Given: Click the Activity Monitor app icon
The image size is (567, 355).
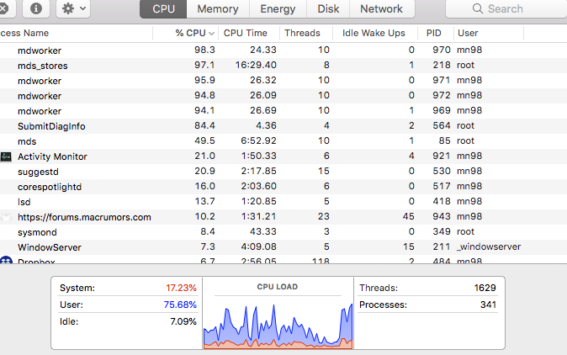Looking at the screenshot, I should pyautogui.click(x=6, y=156).
